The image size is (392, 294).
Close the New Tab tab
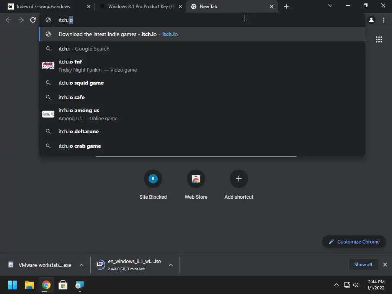[x=272, y=7]
